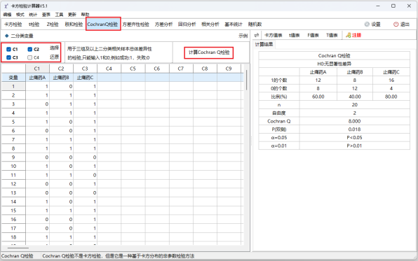Select row header 13 in data grid
Viewport: 418px width, 261px height.
(x=13, y=192)
